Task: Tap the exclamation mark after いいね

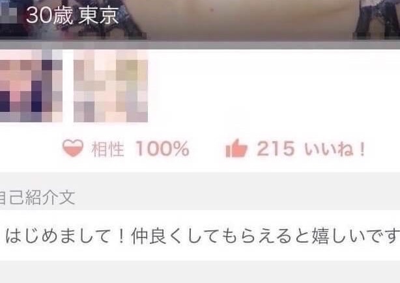Action: pyautogui.click(x=362, y=149)
